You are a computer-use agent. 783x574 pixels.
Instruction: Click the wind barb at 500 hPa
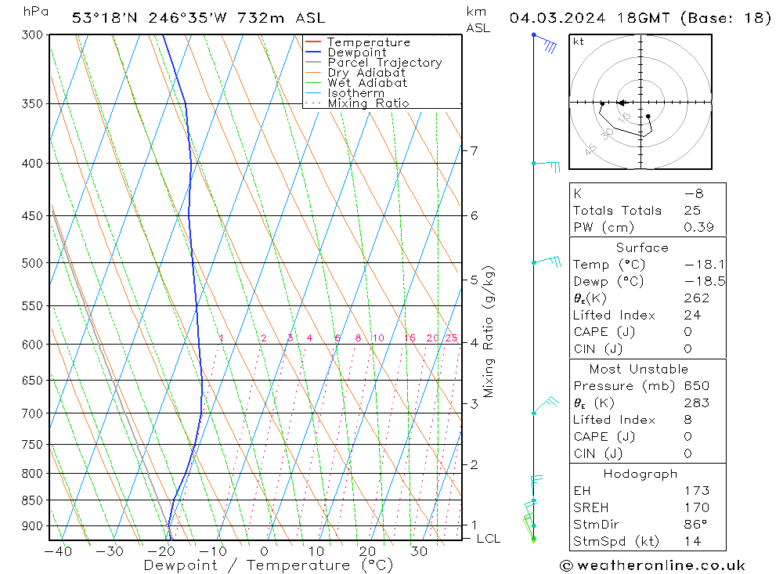[547, 261]
